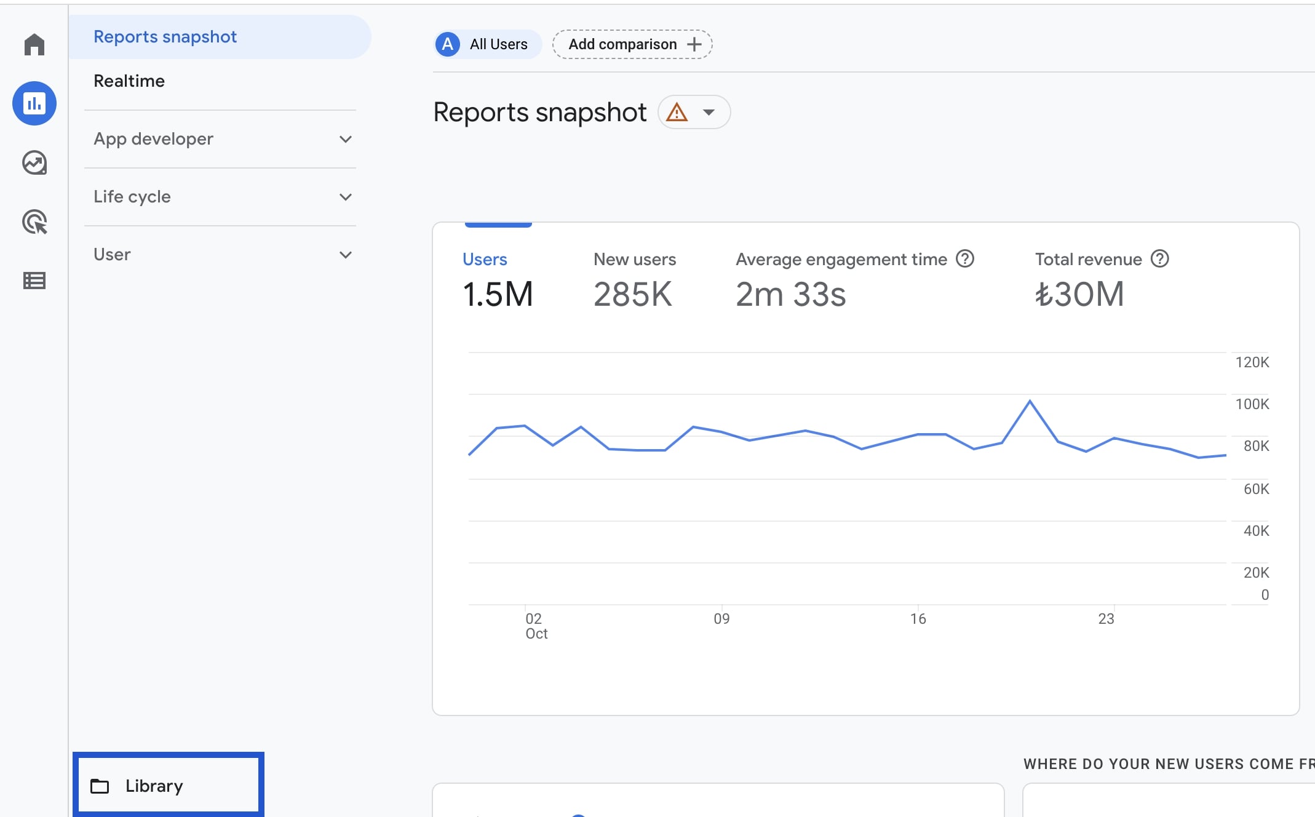Open the data quality dropdown arrow
Screen dimensions: 1315x817
[x=709, y=113]
